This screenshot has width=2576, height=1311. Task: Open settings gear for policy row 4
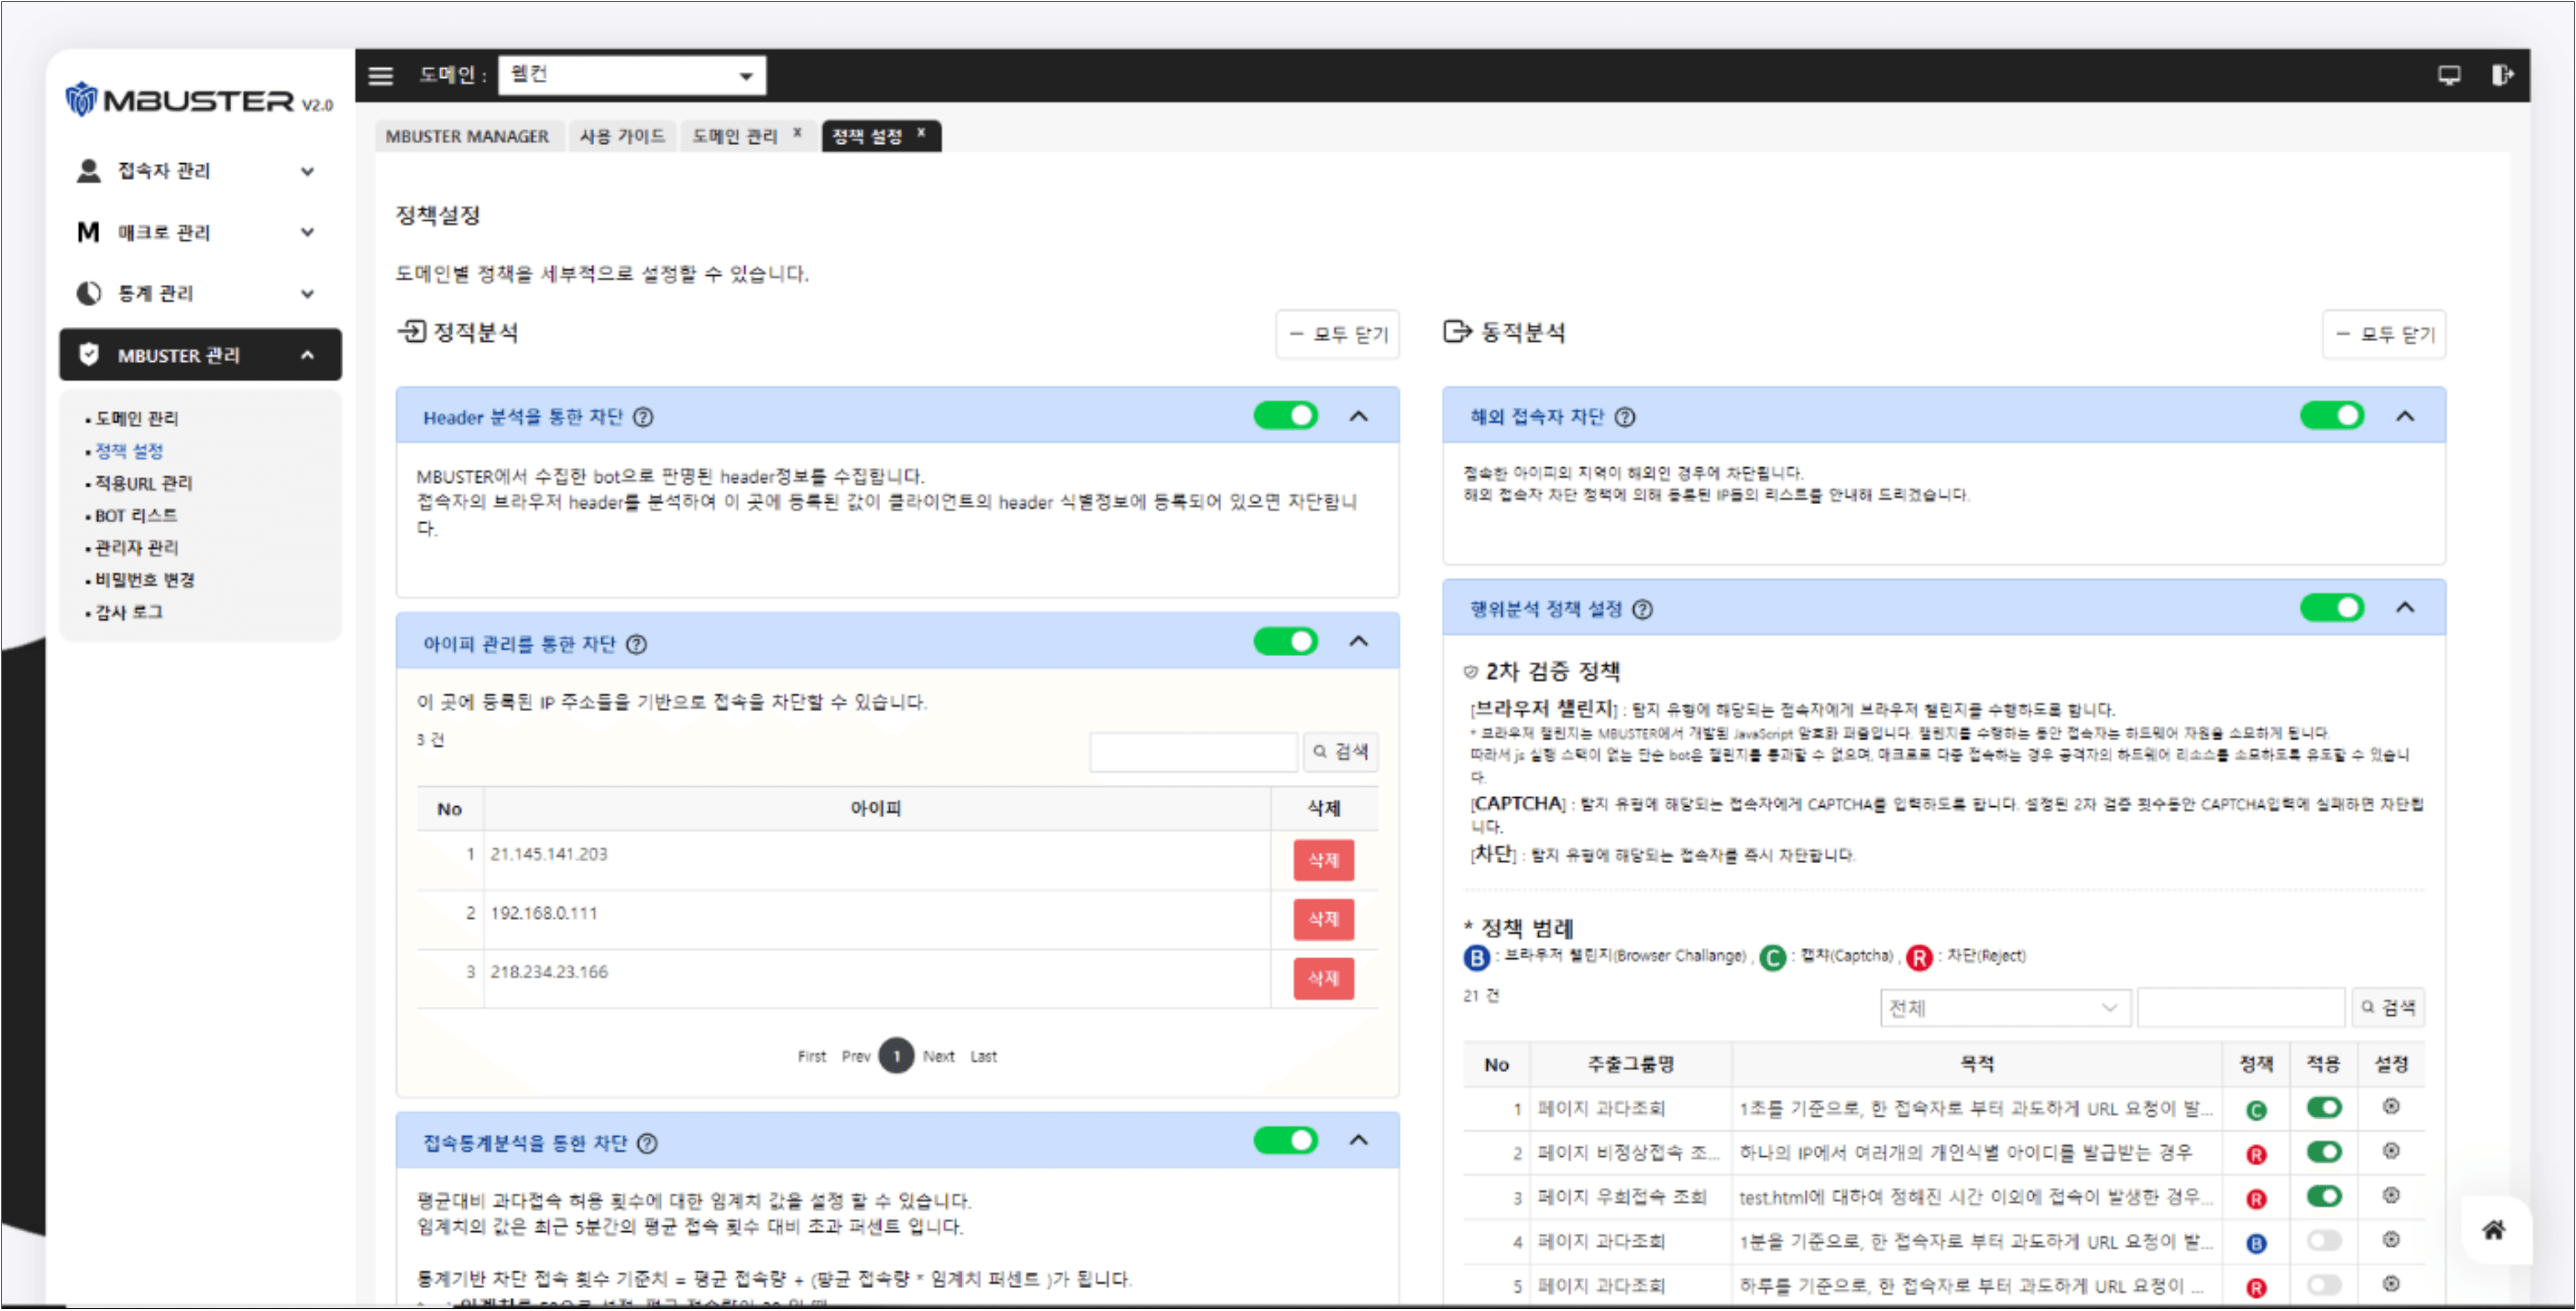click(x=2391, y=1240)
